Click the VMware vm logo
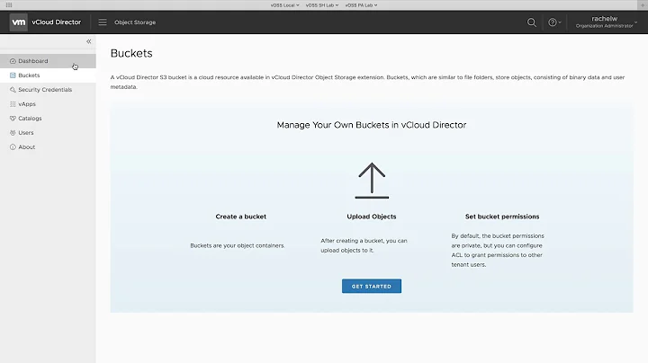This screenshot has width=648, height=363. [19, 22]
